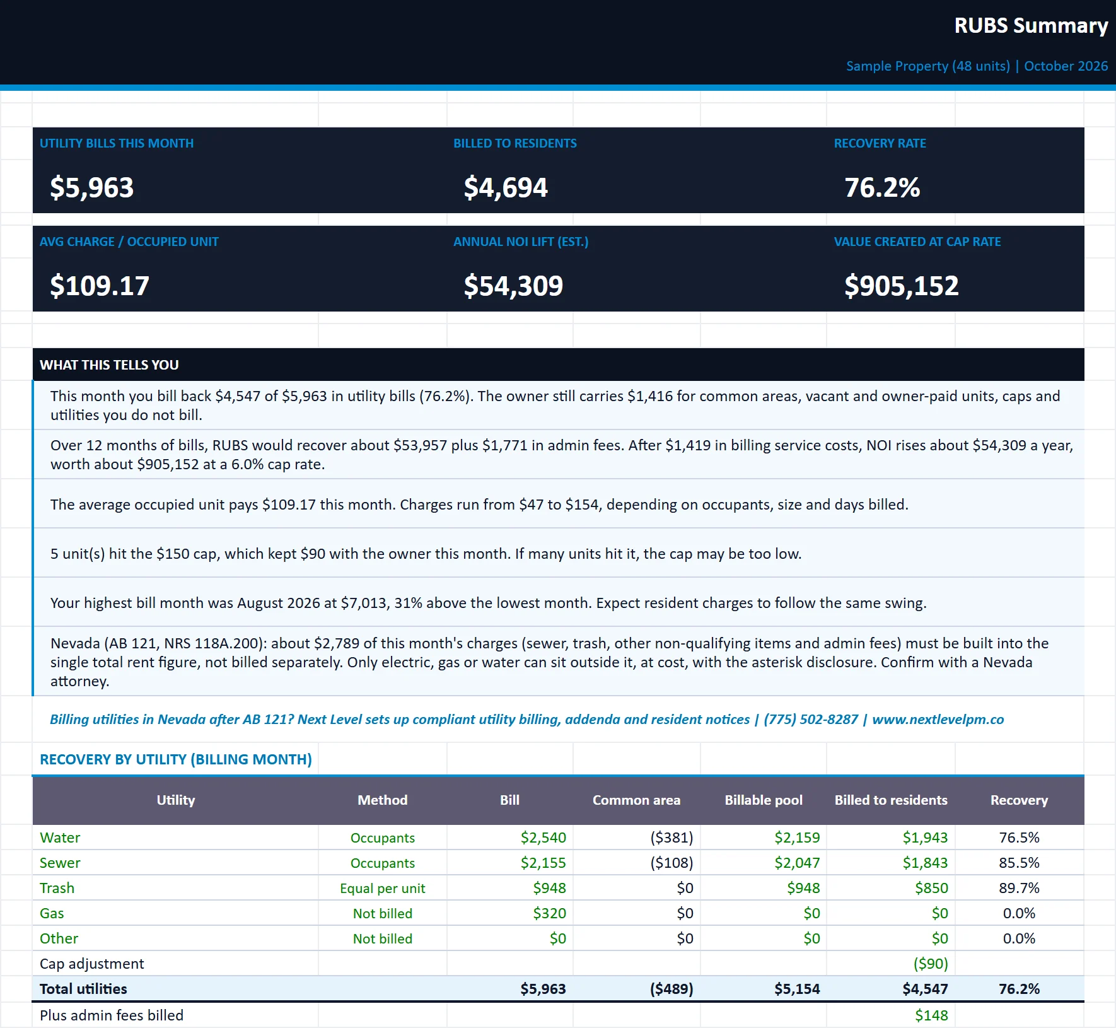Screen dimensions: 1116x1028
Task: Select the Water row label
Action: pyautogui.click(x=60, y=838)
